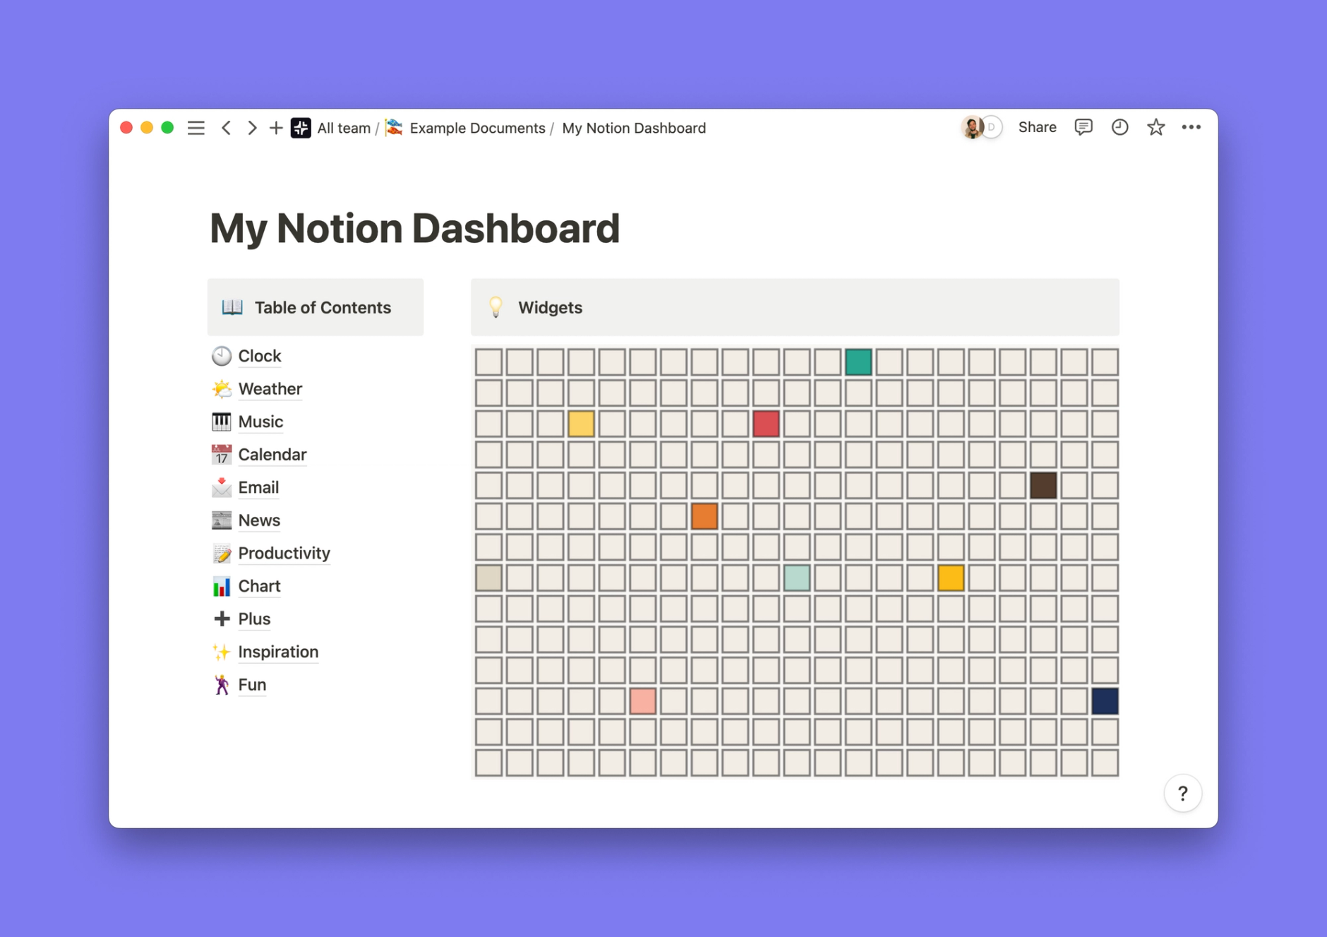
Task: Click the beige gray grid square
Action: click(x=488, y=578)
